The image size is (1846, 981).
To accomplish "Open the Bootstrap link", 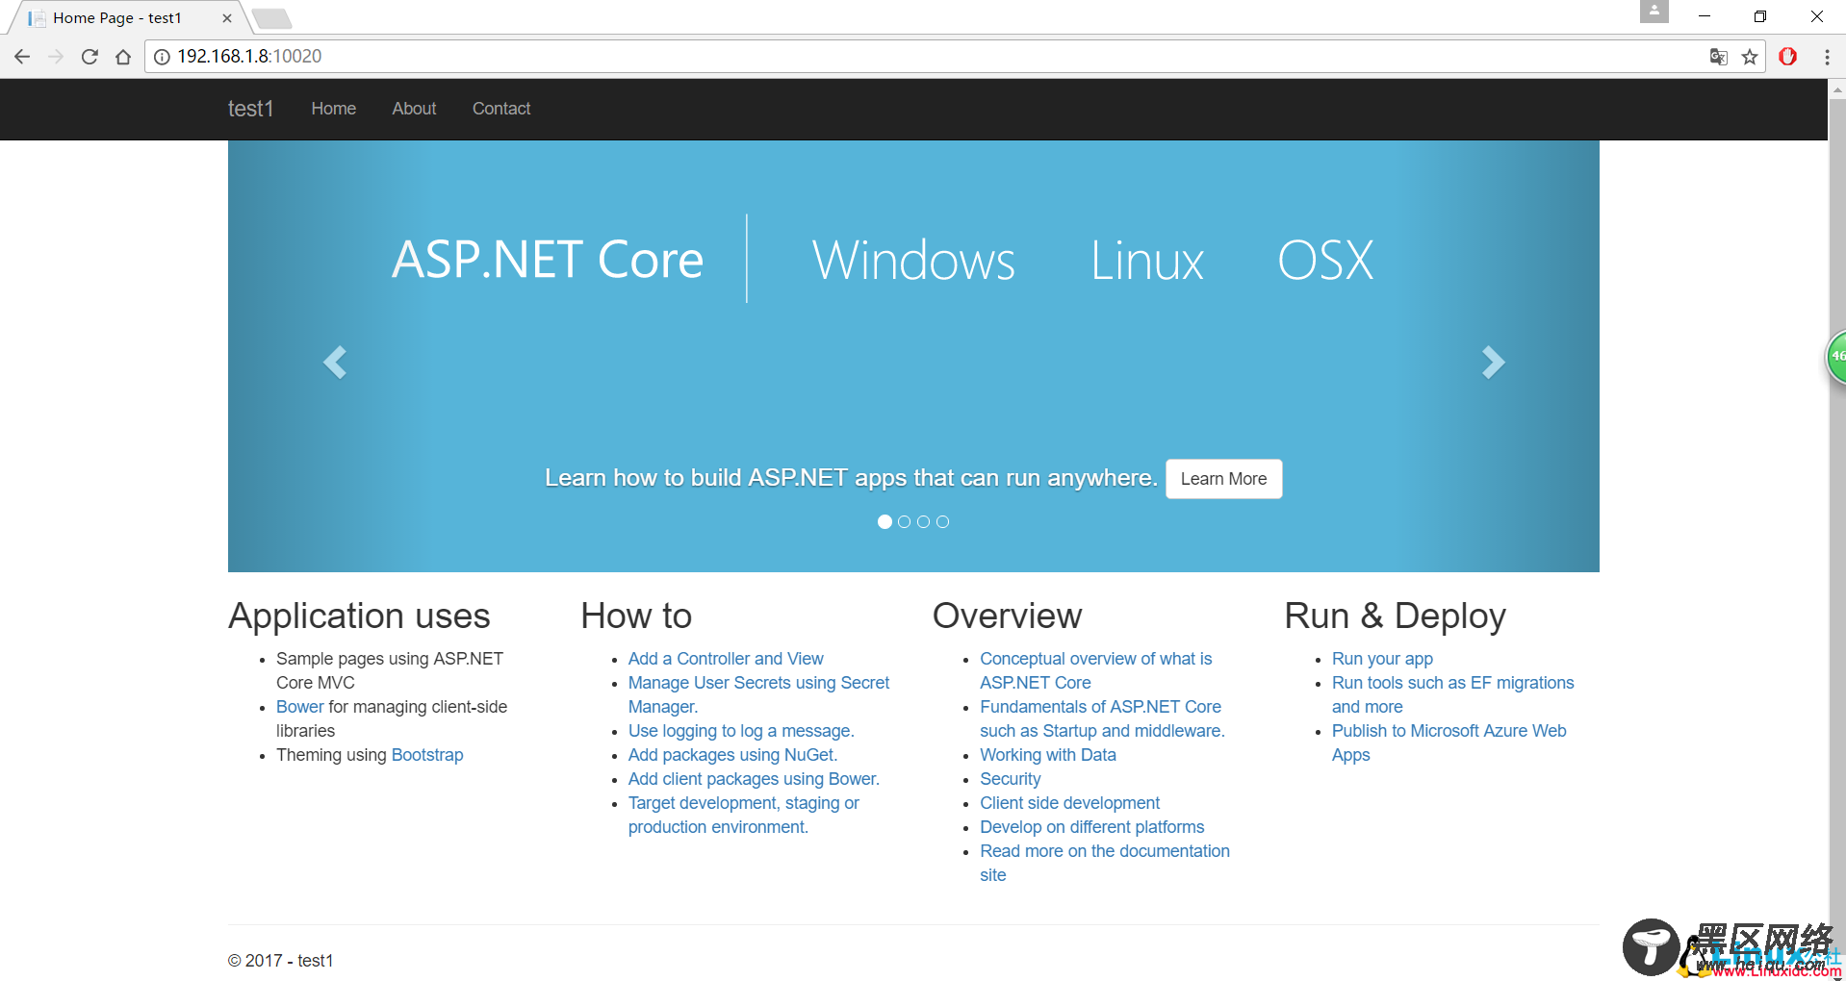I will 427,755.
